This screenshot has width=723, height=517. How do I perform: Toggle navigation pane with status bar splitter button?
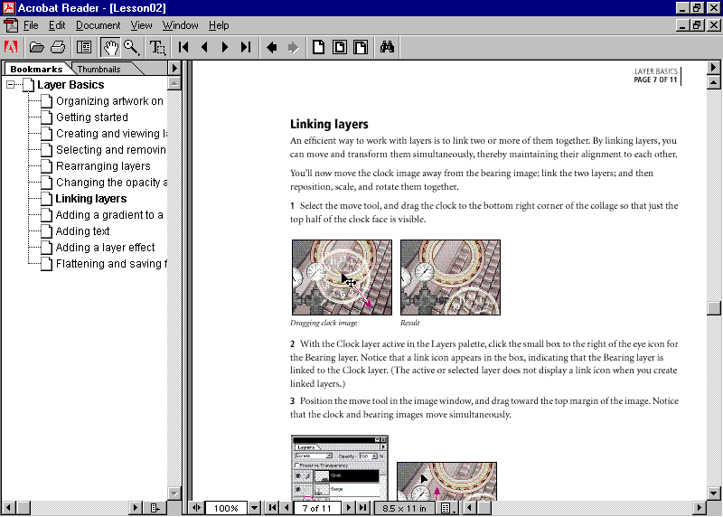coord(196,508)
